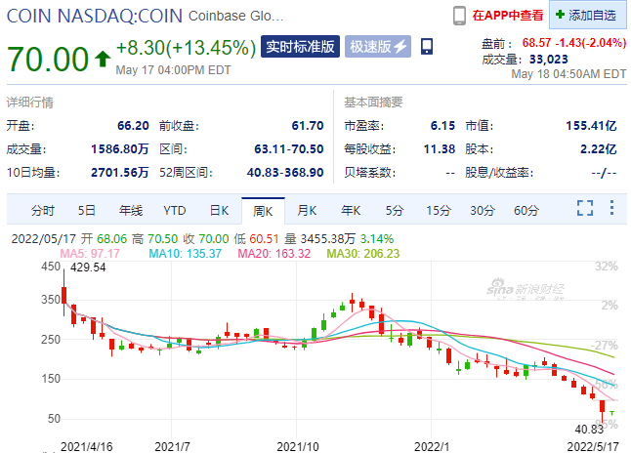Open the 月K chart tab
631x453 pixels.
pos(307,211)
